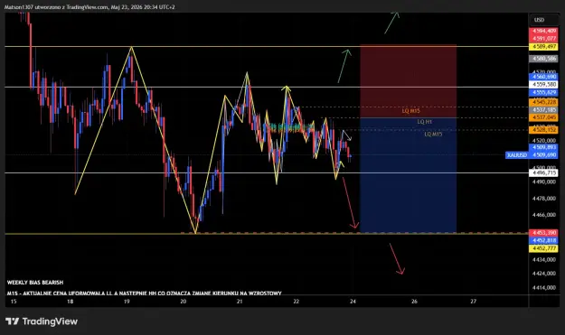Select the current price 4509,690 label
This screenshot has width=565, height=335.
[x=543, y=155]
